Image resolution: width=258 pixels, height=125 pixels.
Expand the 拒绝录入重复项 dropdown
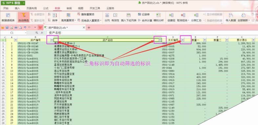pyautogui.click(x=100, y=21)
